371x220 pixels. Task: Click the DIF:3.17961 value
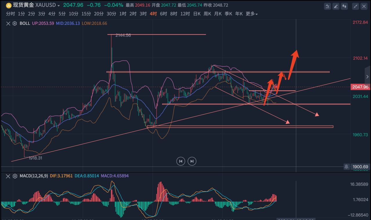click(61, 176)
